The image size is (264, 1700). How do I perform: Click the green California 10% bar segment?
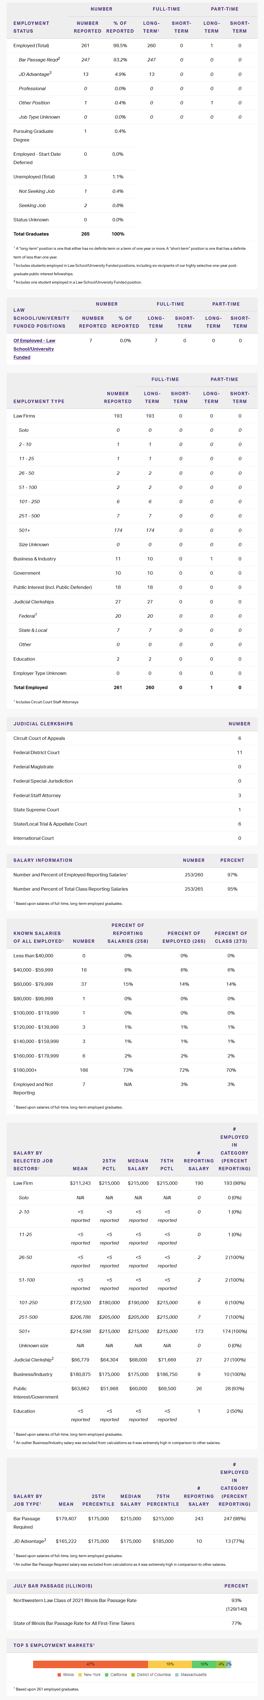pos(204,1664)
